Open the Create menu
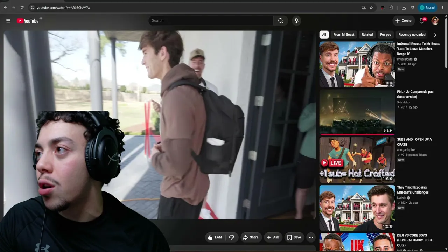 404,21
